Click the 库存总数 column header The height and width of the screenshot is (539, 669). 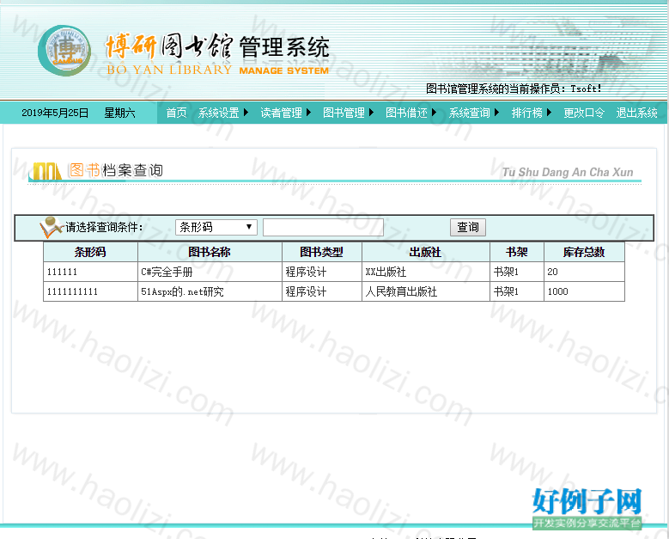(584, 252)
